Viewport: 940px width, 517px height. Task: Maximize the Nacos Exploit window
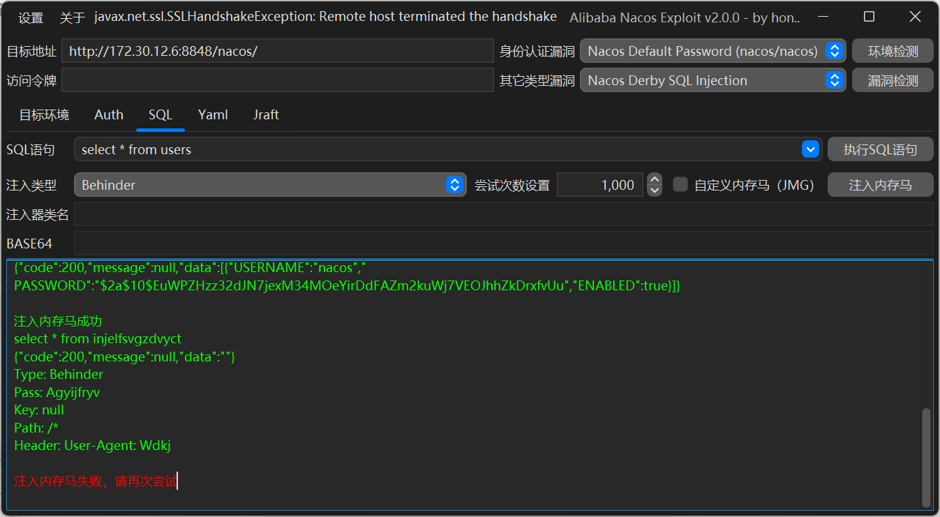pyautogui.click(x=869, y=17)
